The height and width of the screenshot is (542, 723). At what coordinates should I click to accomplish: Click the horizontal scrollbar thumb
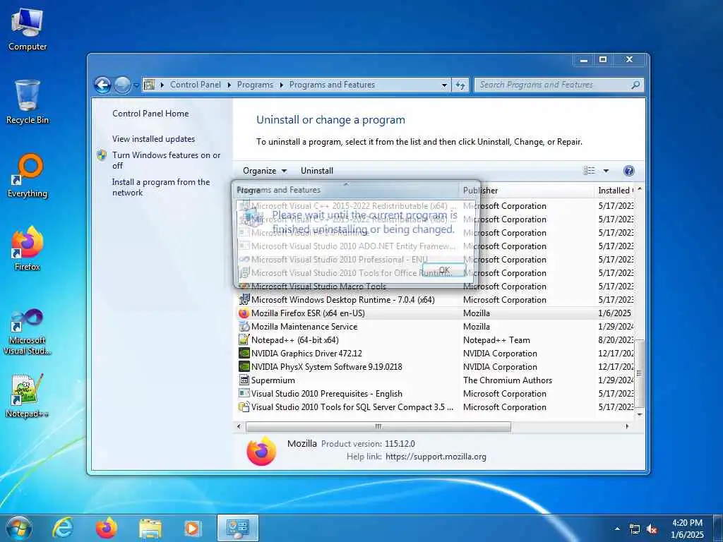pos(378,427)
